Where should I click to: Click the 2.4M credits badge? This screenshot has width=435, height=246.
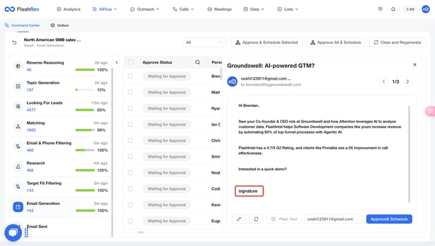[x=410, y=9]
